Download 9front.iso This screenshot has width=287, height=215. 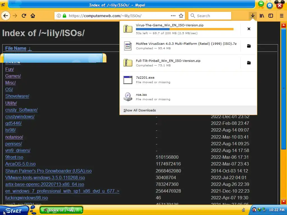[14, 157]
